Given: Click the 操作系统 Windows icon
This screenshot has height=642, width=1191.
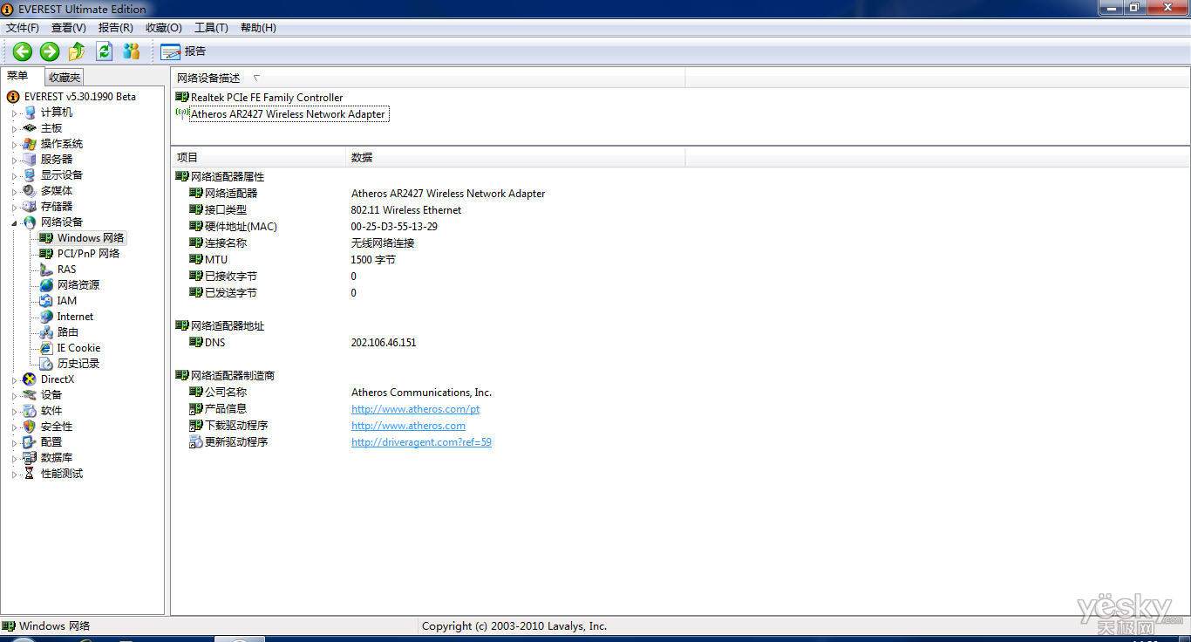Looking at the screenshot, I should [x=30, y=144].
